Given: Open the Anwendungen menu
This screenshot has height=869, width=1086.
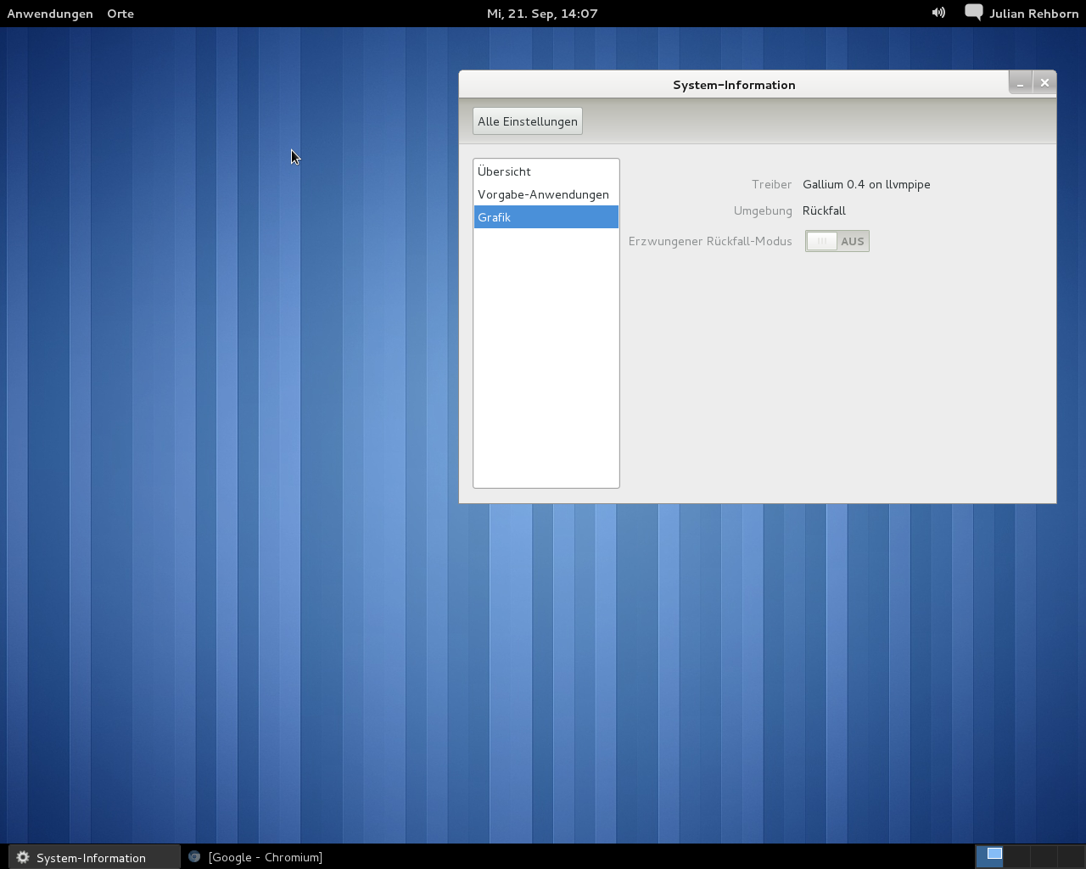Looking at the screenshot, I should tap(50, 14).
